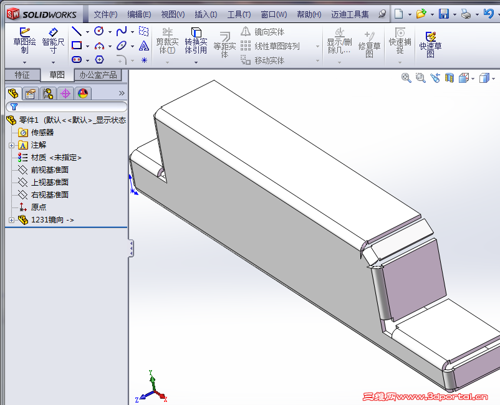Open the ConfigurationManager tab icon
This screenshot has height=405, width=500.
pyautogui.click(x=48, y=93)
